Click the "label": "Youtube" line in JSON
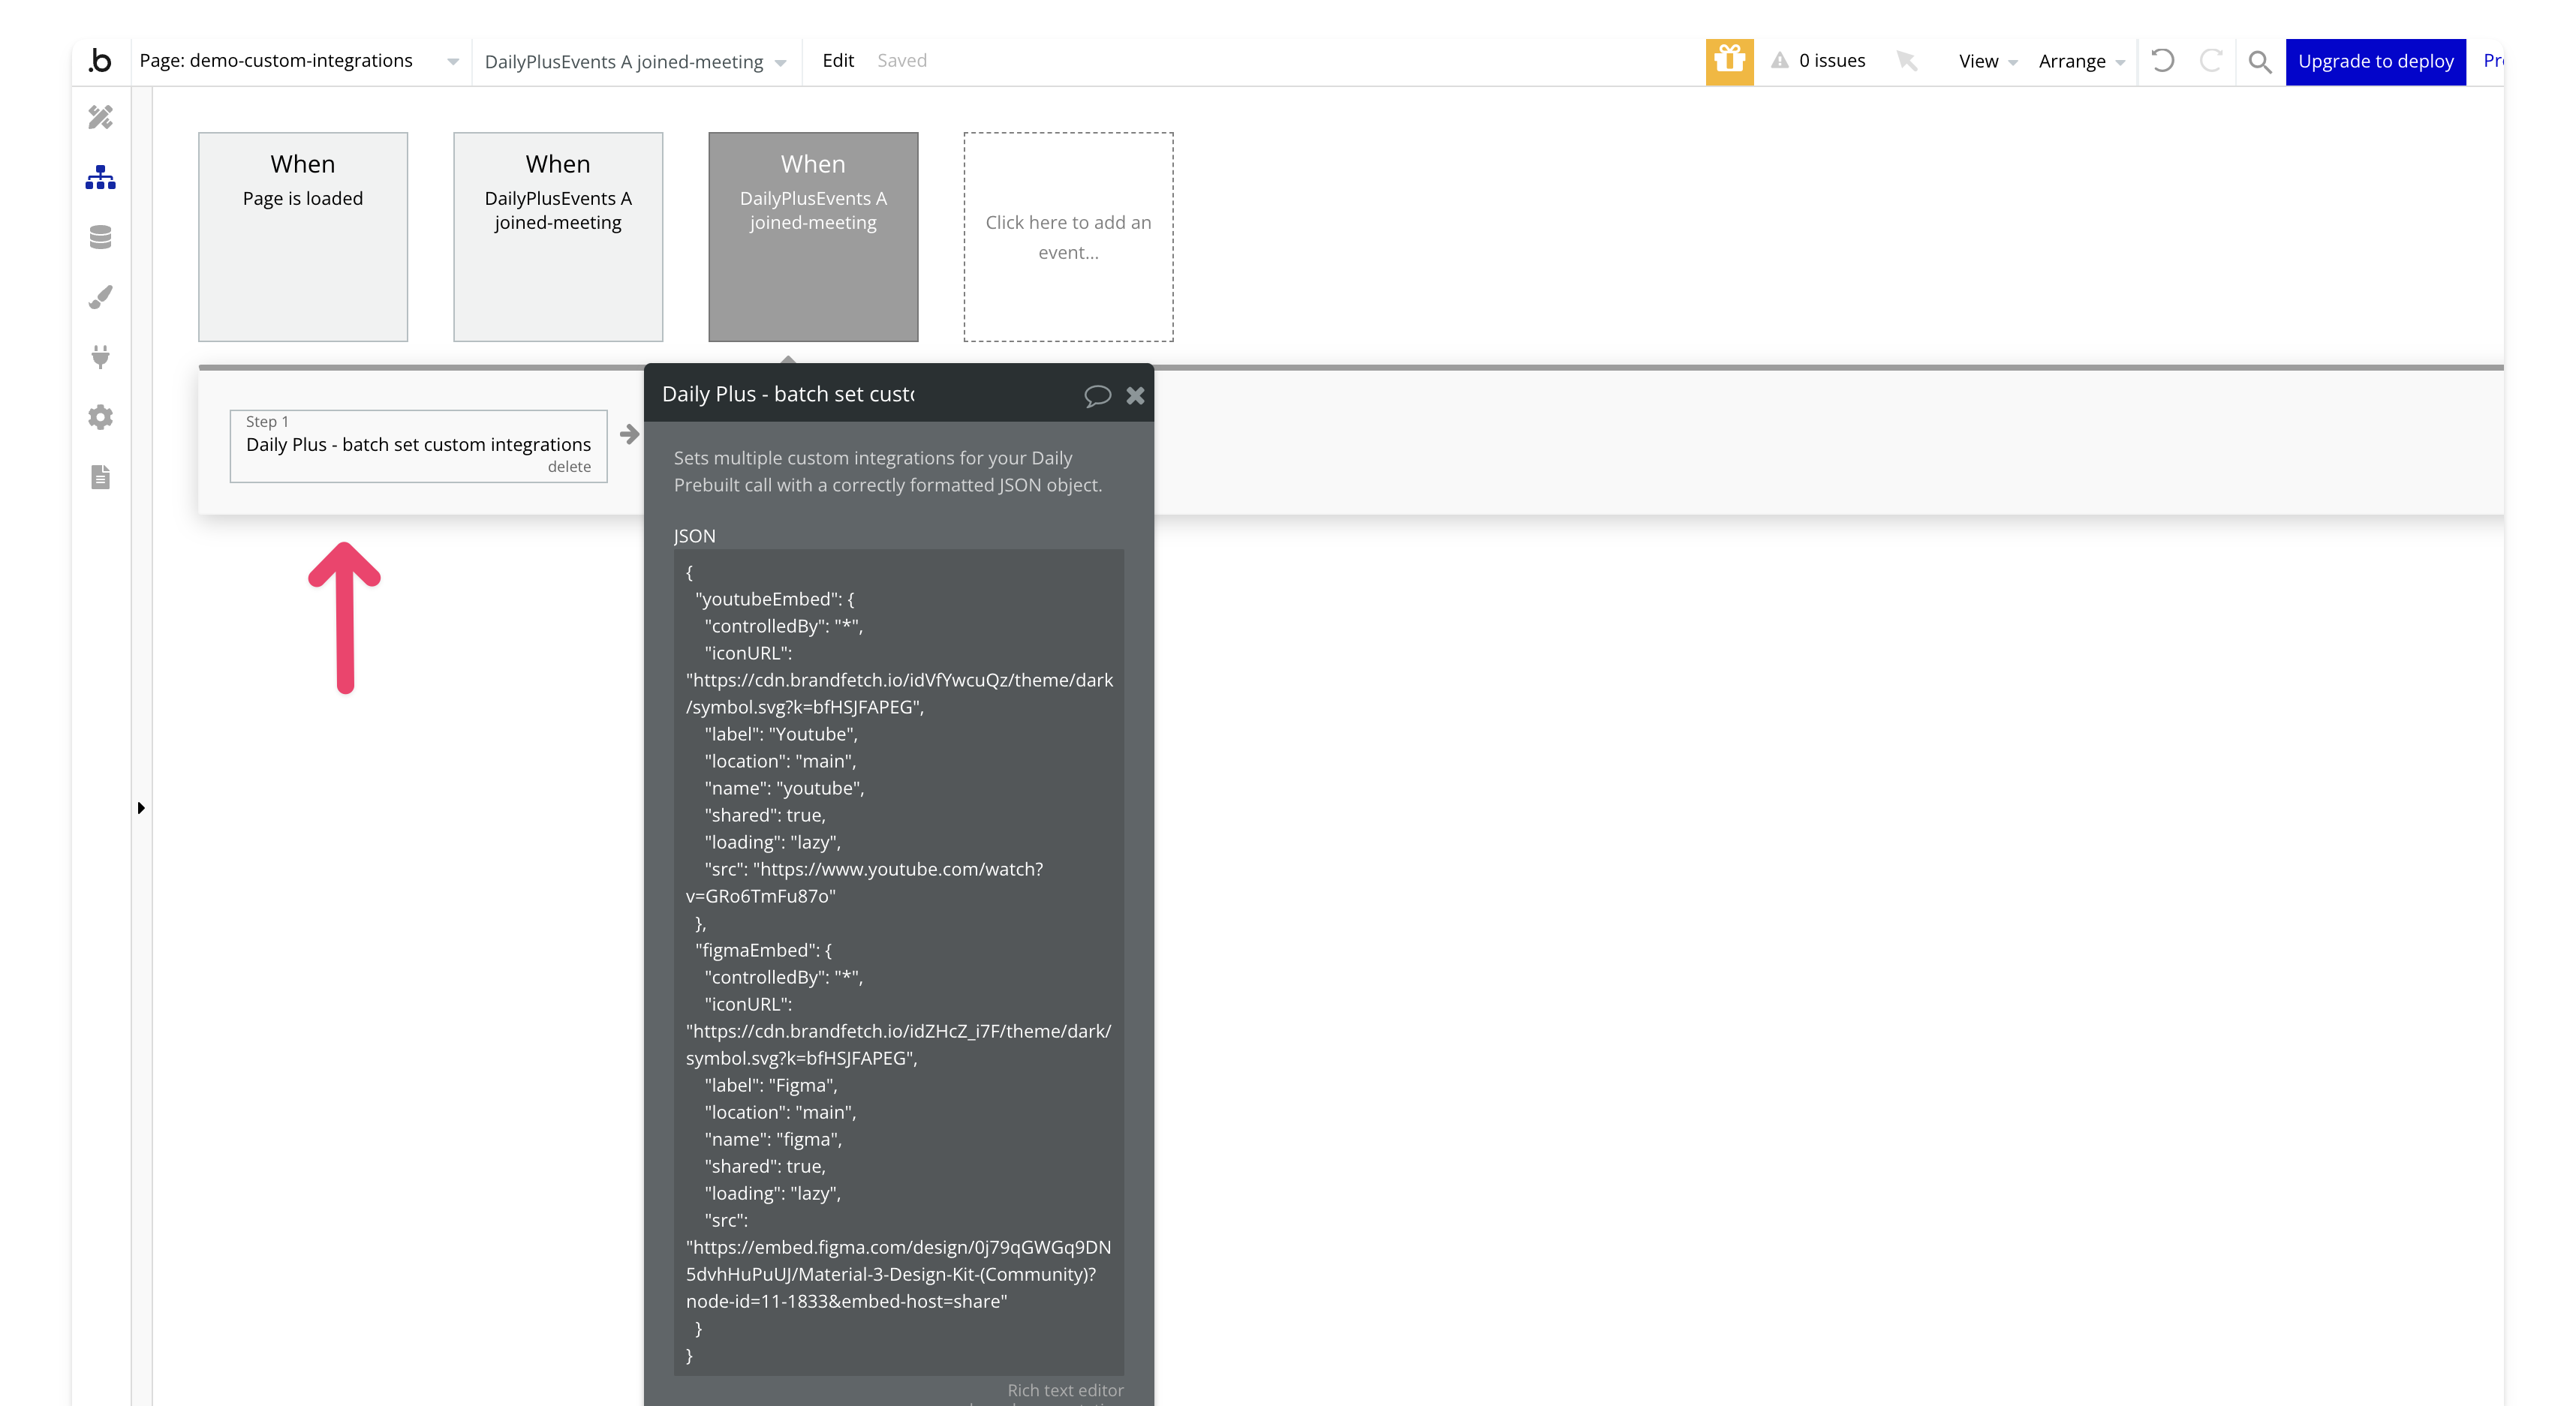Viewport: 2576px width, 1406px height. (x=781, y=734)
